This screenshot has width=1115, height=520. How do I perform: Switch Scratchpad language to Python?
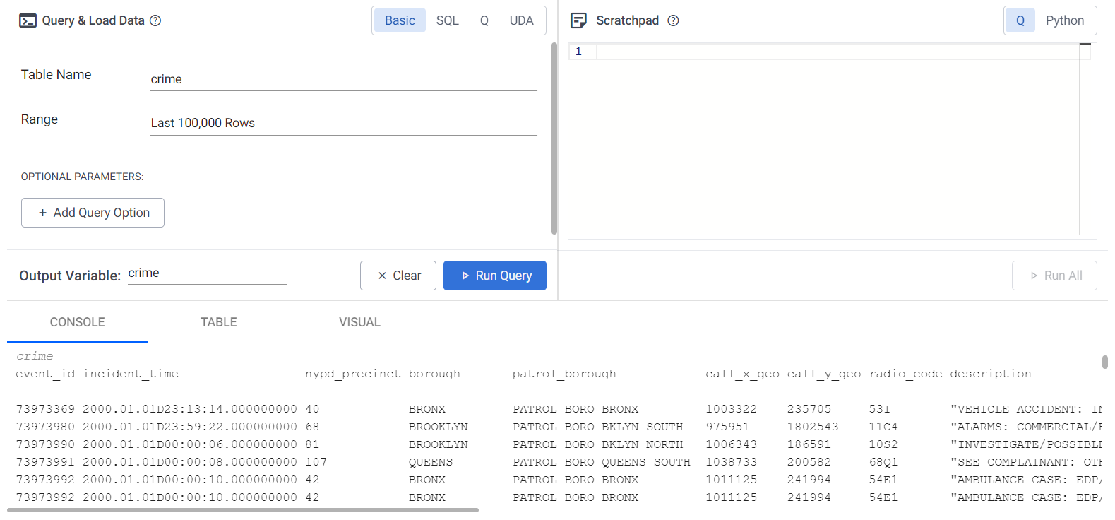click(1064, 20)
